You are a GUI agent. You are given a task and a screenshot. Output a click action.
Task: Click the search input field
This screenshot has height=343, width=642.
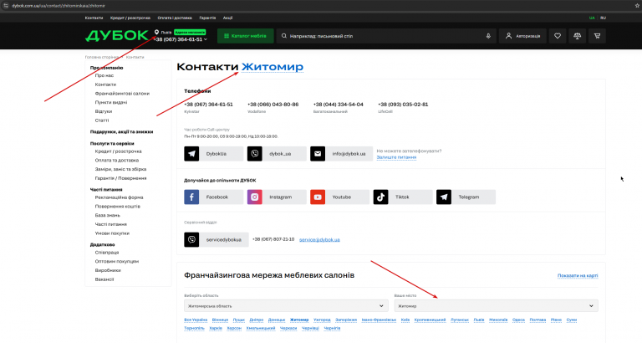point(385,36)
